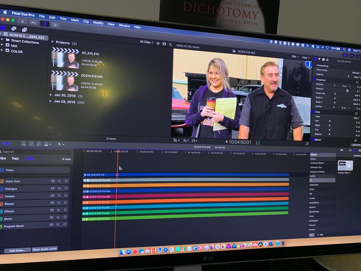The height and width of the screenshot is (271, 361).
Task: Show the Photos and Audio sidebar icon
Action: tap(14, 29)
